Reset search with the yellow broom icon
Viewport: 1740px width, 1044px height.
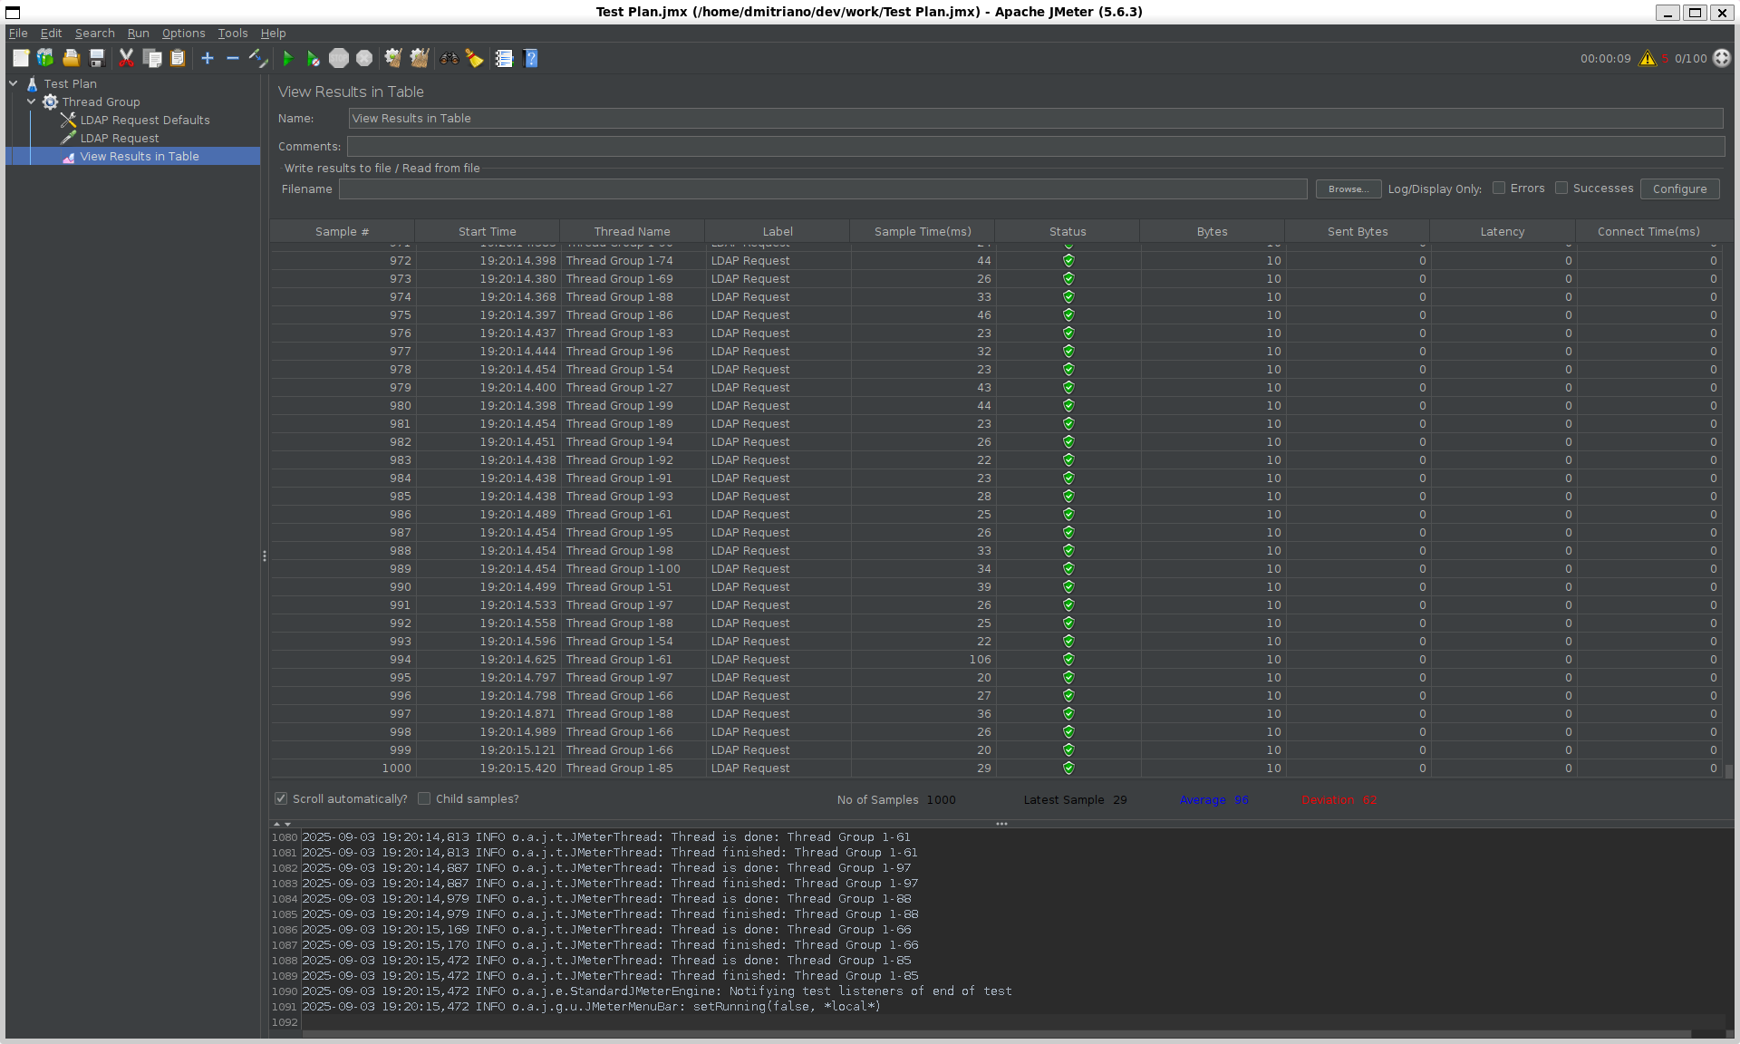474,58
